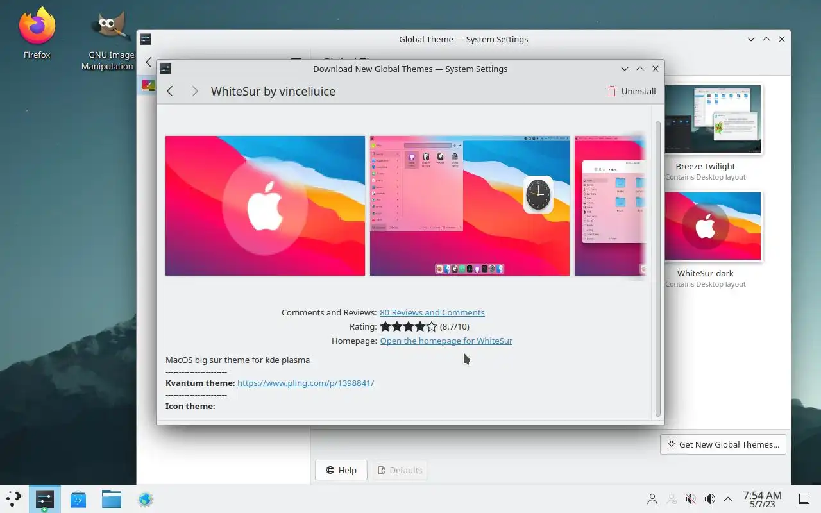The image size is (821, 513).
Task: Click the muted microphone tray icon
Action: click(x=691, y=499)
